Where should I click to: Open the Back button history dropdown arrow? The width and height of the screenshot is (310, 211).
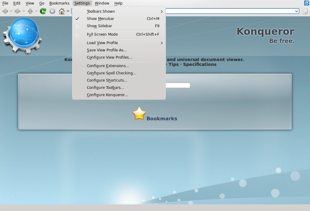point(11,11)
